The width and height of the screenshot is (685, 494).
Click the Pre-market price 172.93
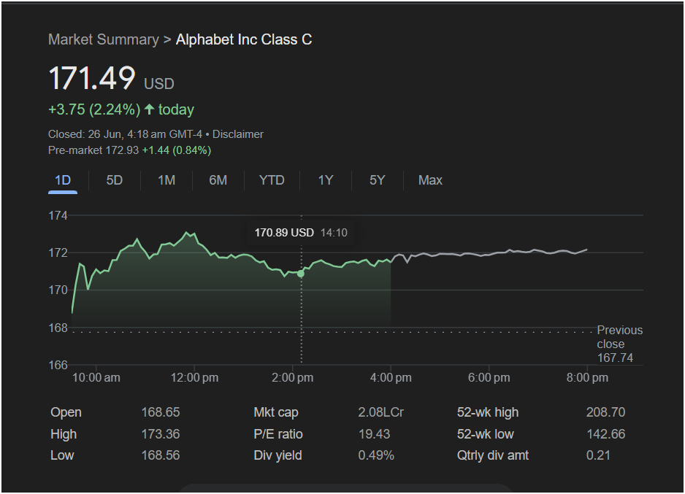pyautogui.click(x=123, y=150)
